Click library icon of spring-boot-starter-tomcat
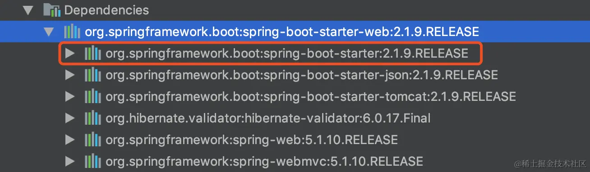Viewport: 590px width, 172px height. click(93, 96)
